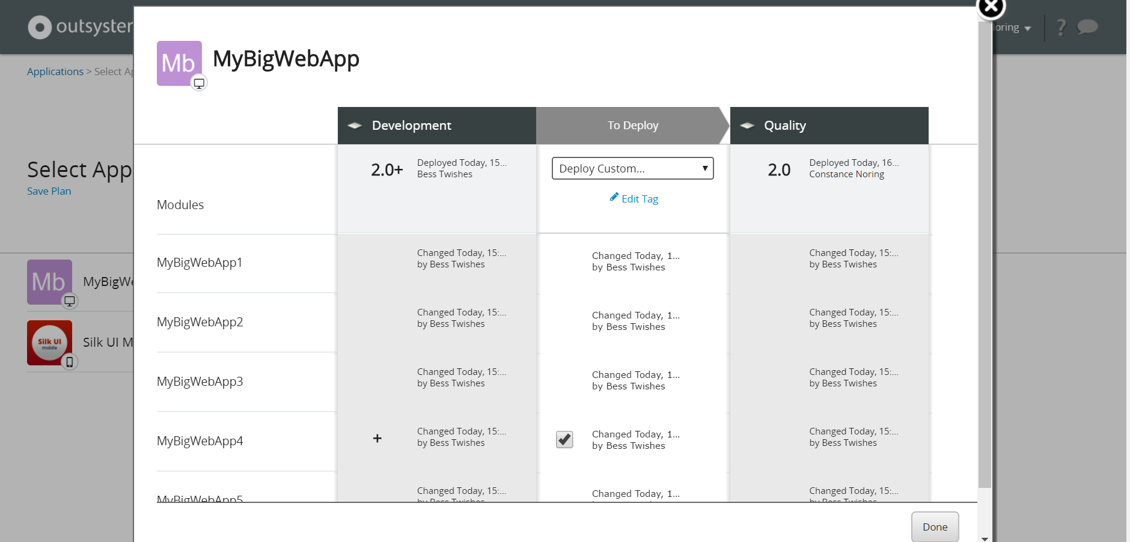Viewport: 1130px width, 542px height.
Task: Click the arrow icon beside the Quality header
Action: click(747, 126)
